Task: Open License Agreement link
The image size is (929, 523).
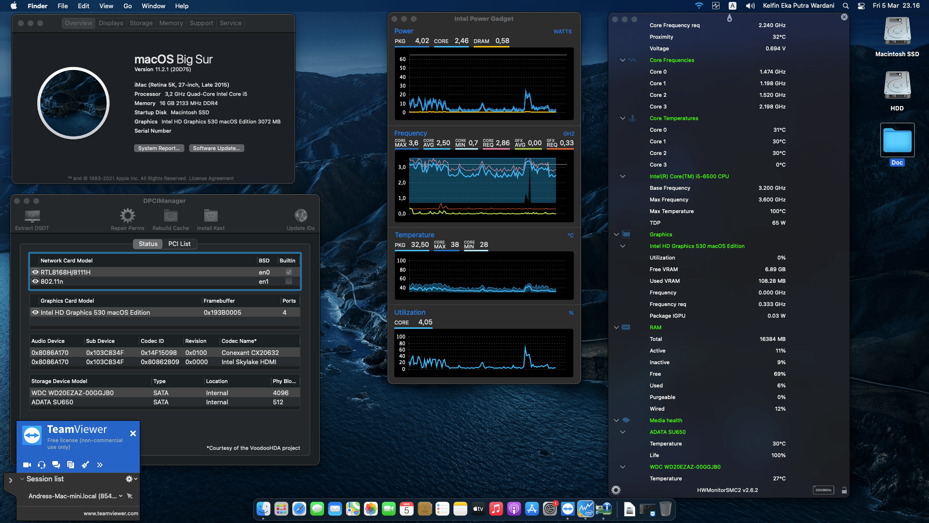Action: (211, 179)
